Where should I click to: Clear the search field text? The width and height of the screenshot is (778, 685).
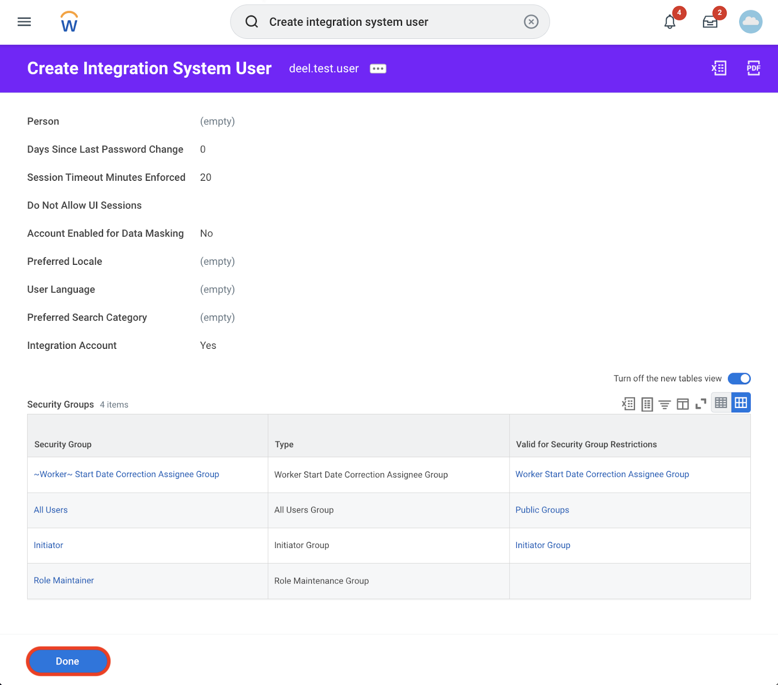[531, 22]
